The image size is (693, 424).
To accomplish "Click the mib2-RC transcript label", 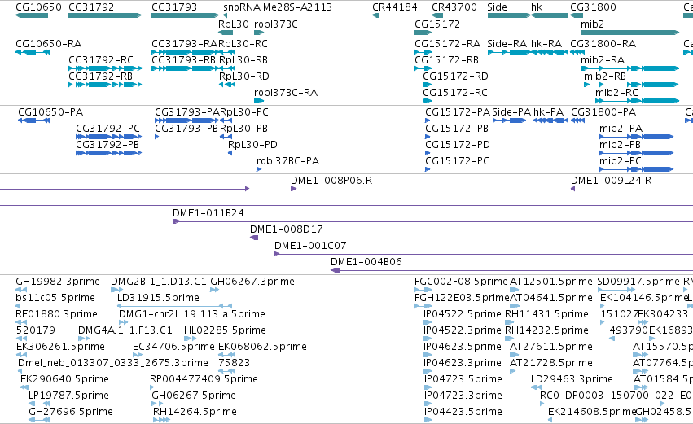I will coord(616,93).
